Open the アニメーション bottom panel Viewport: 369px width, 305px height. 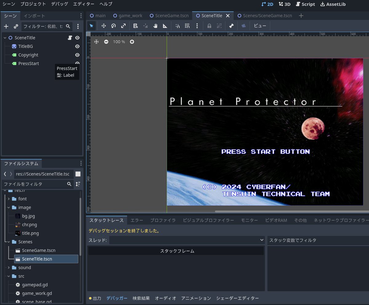point(196,298)
